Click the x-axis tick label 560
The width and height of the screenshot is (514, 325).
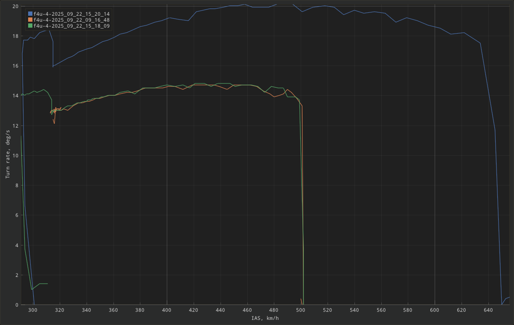pyautogui.click(x=381, y=311)
